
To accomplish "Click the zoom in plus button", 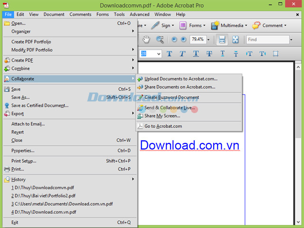I will [x=183, y=39].
